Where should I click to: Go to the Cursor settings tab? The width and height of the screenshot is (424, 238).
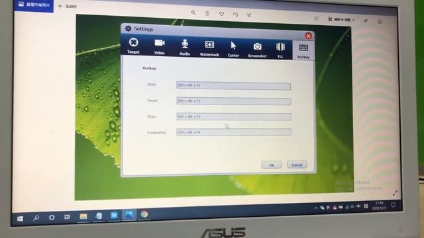coord(233,49)
